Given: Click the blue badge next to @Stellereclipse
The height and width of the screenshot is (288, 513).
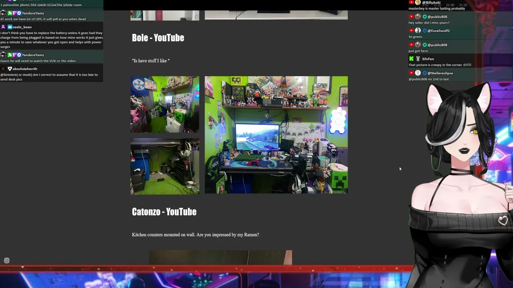Looking at the screenshot, I should point(424,73).
